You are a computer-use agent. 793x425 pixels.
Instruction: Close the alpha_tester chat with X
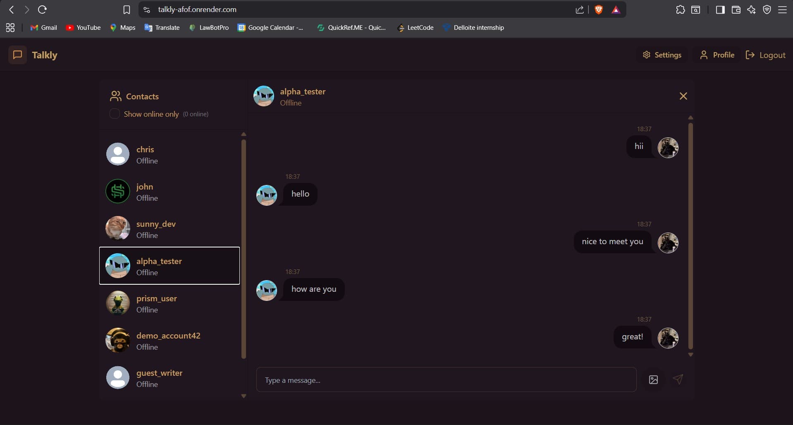coord(683,96)
